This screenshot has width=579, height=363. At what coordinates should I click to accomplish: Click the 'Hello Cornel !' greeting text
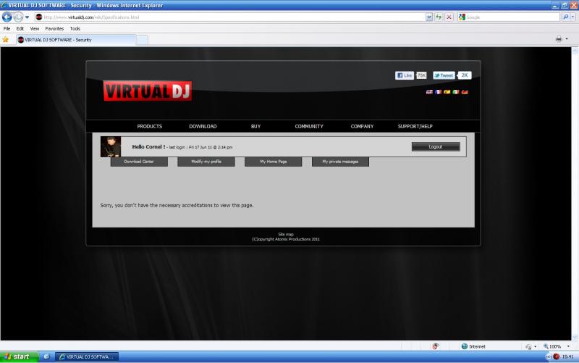coord(148,147)
